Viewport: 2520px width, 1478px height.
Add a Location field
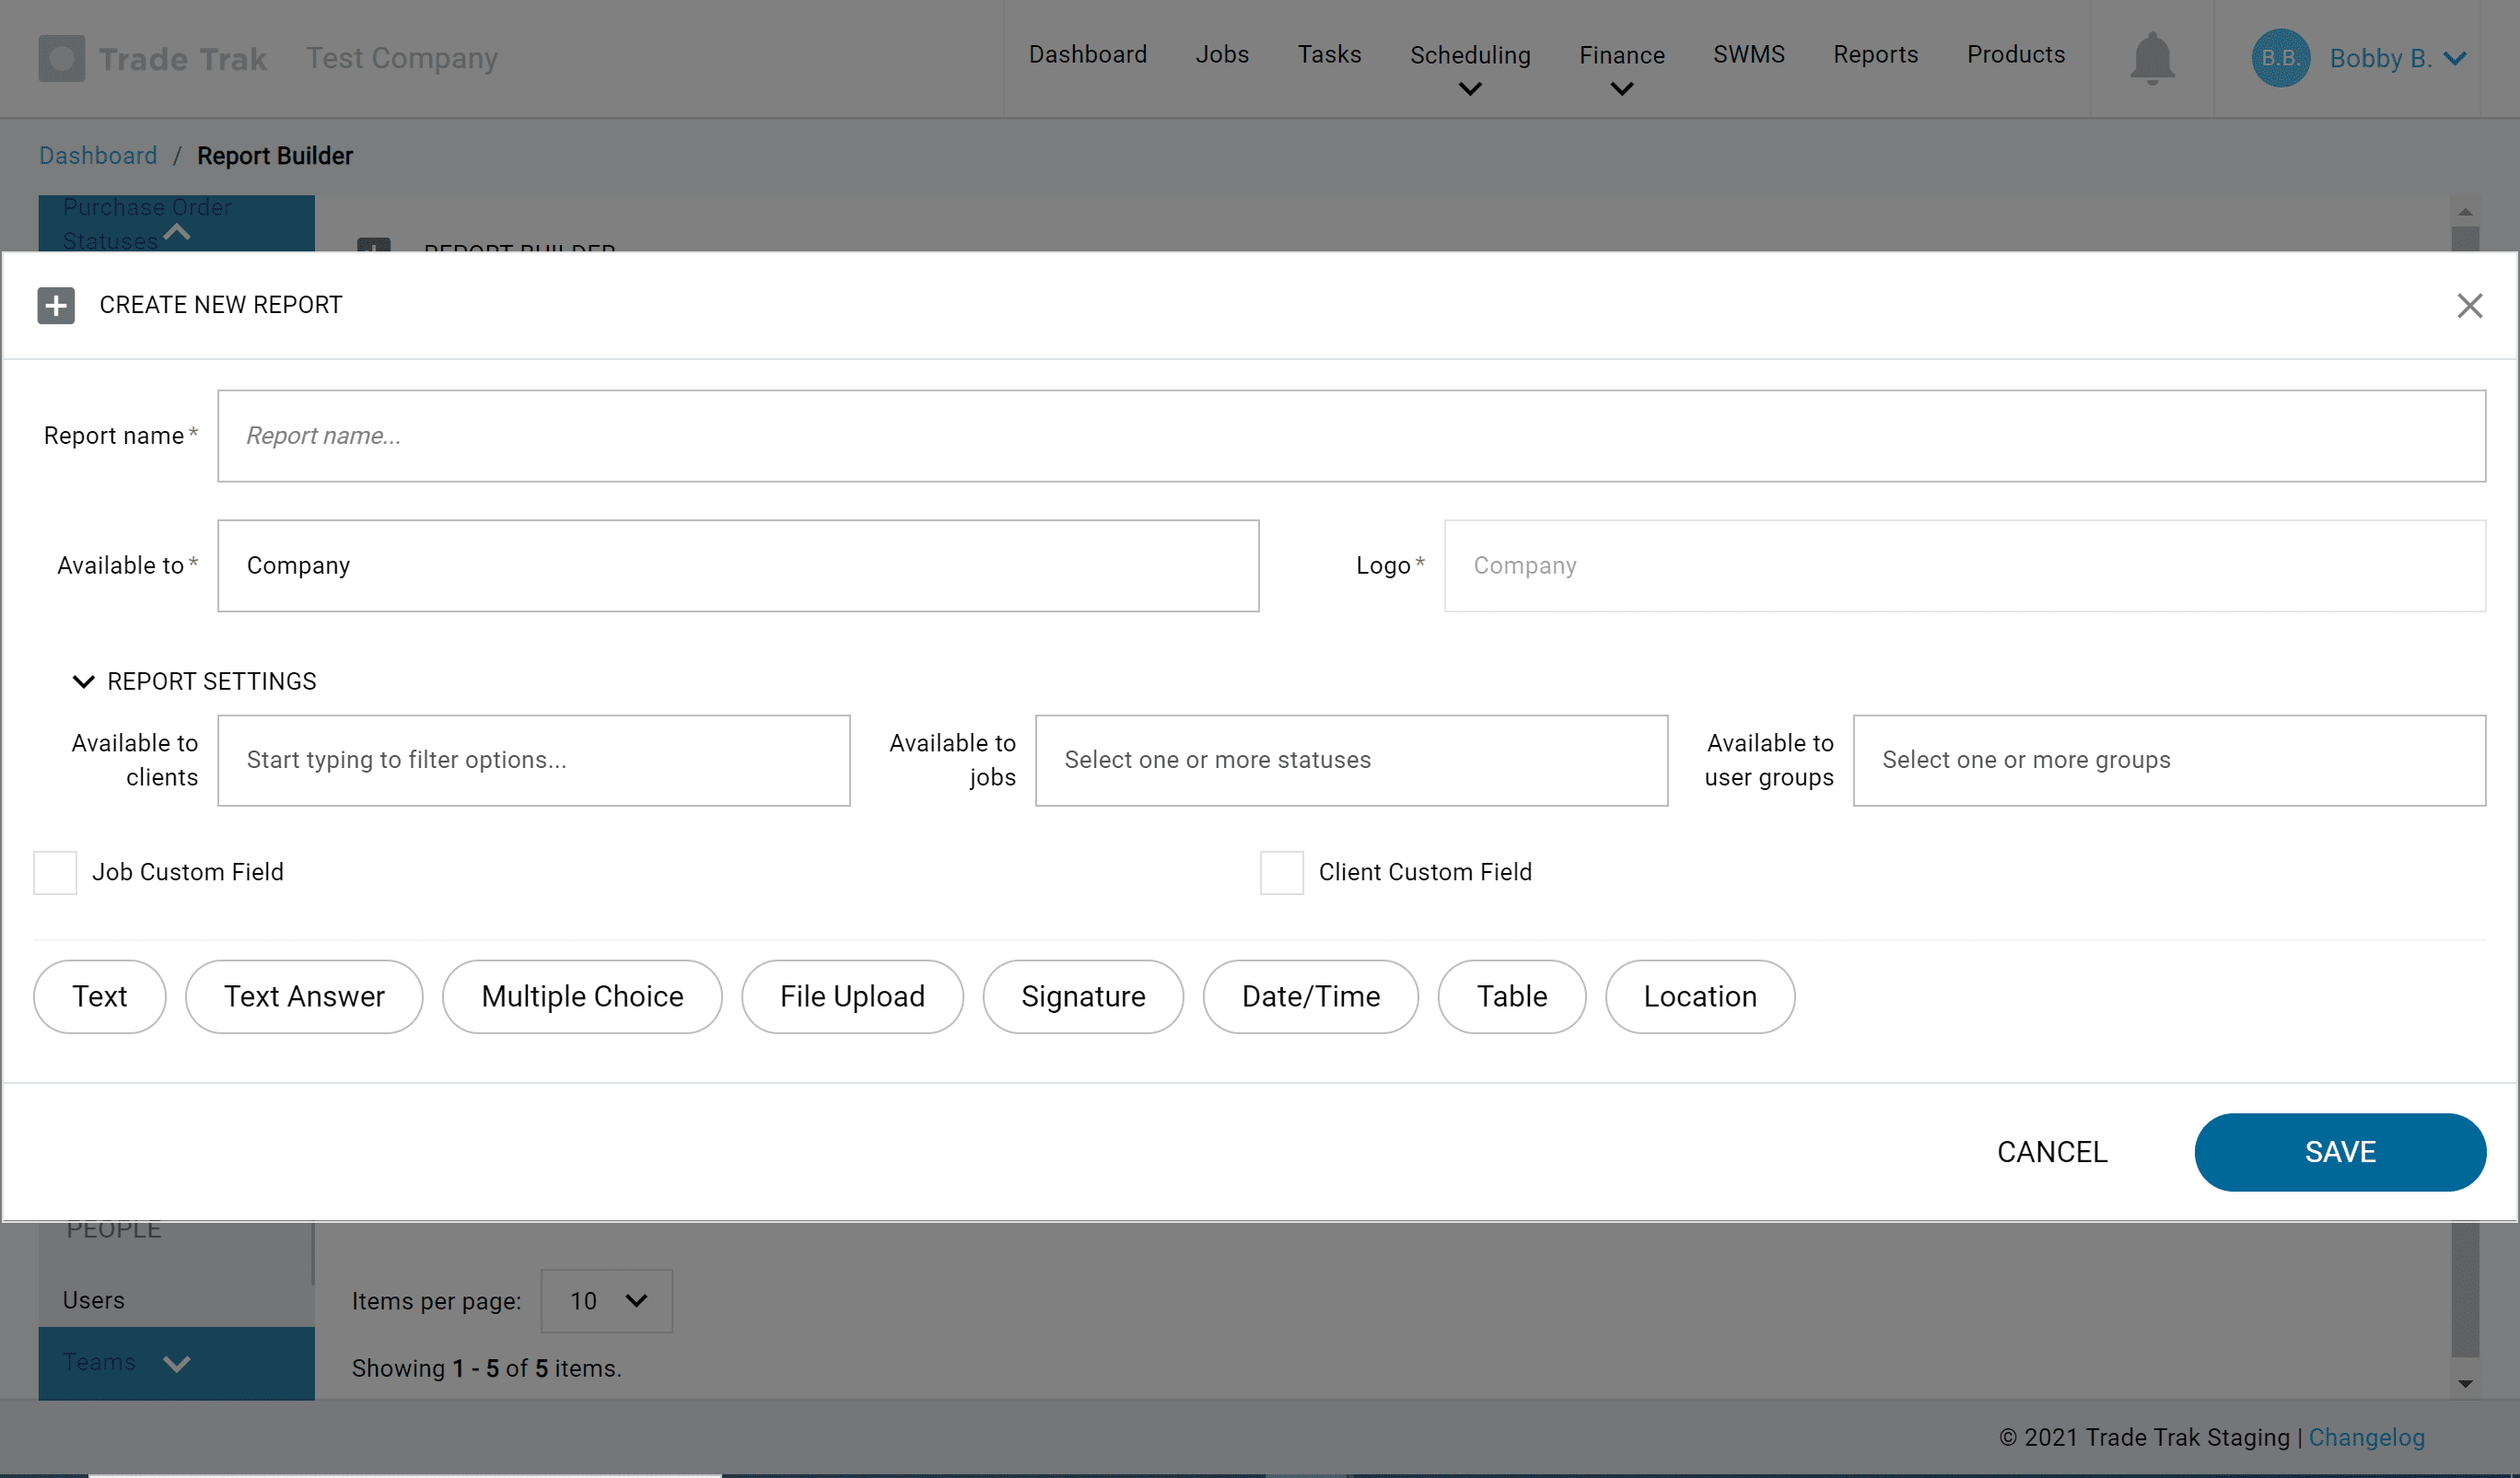click(x=1699, y=996)
